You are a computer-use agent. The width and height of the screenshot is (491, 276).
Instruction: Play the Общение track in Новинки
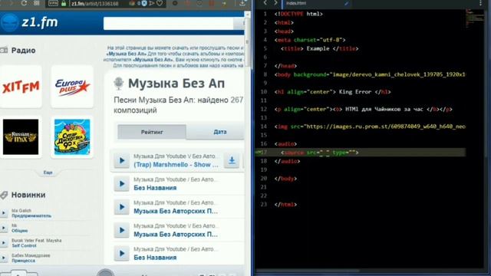coord(3,228)
